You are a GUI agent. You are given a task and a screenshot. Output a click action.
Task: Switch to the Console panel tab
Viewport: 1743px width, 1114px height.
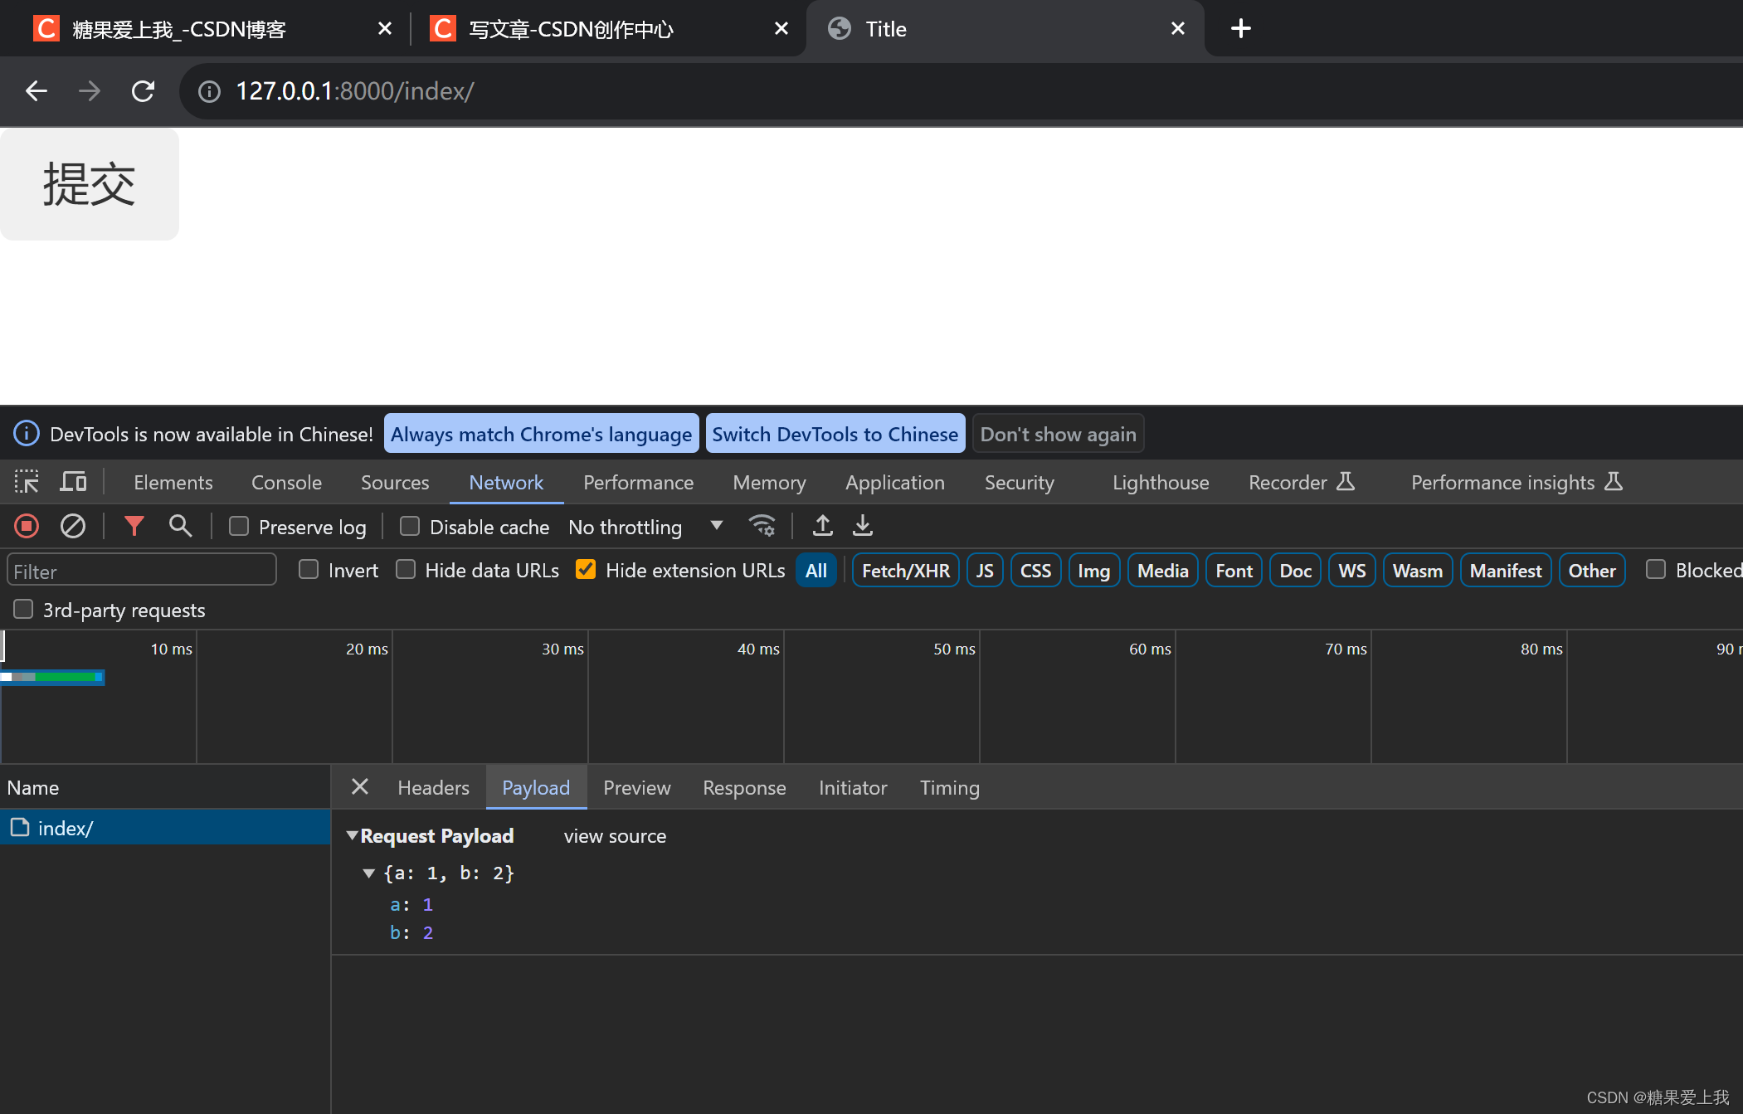pyautogui.click(x=286, y=482)
